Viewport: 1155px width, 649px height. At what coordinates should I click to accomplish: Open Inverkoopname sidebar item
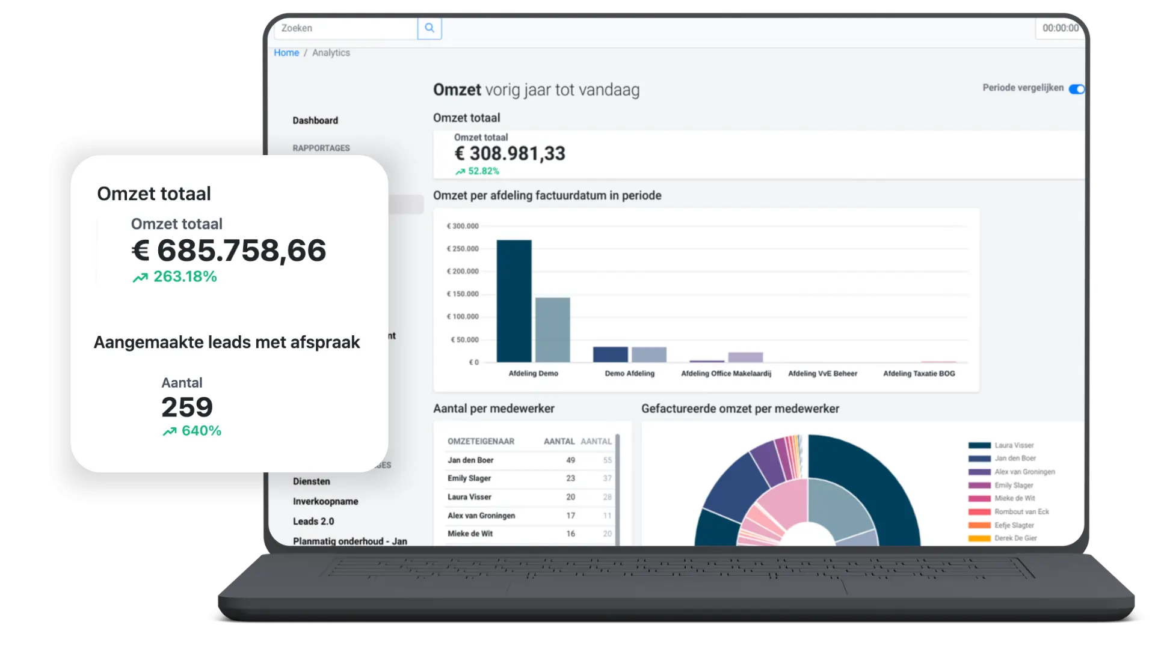coord(325,501)
